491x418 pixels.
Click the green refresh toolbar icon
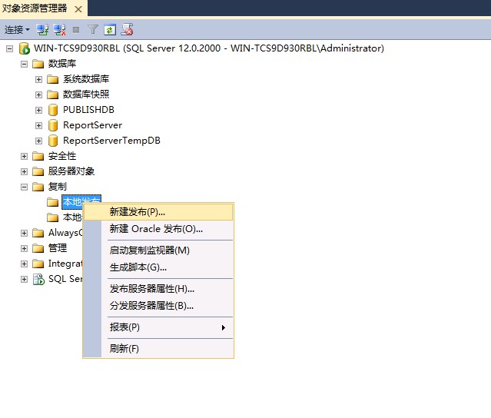(110, 29)
